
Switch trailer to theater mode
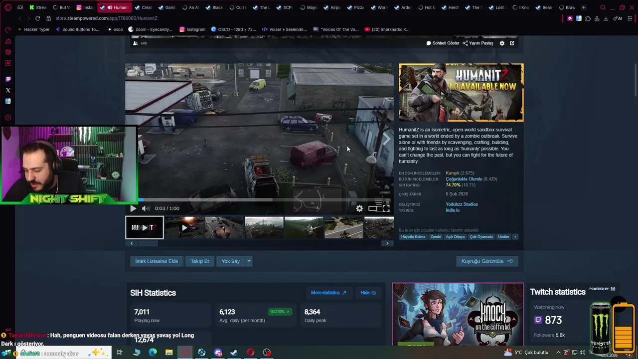(373, 208)
